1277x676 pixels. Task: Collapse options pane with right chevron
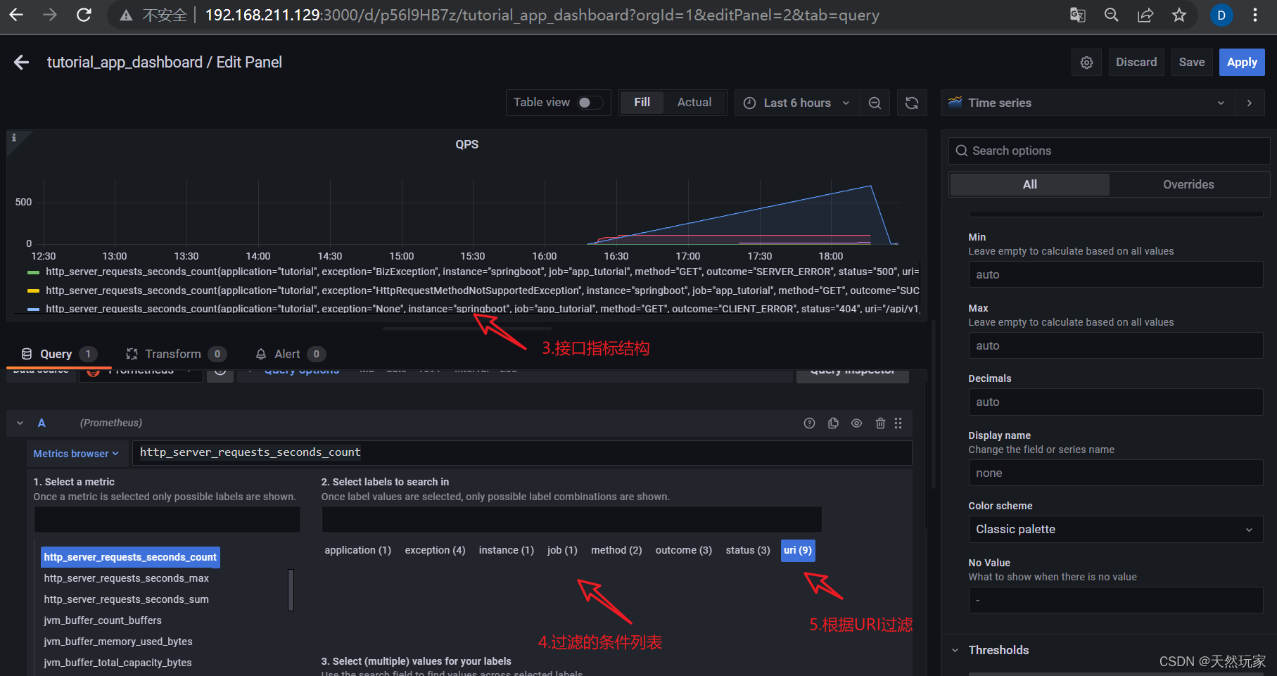1250,103
